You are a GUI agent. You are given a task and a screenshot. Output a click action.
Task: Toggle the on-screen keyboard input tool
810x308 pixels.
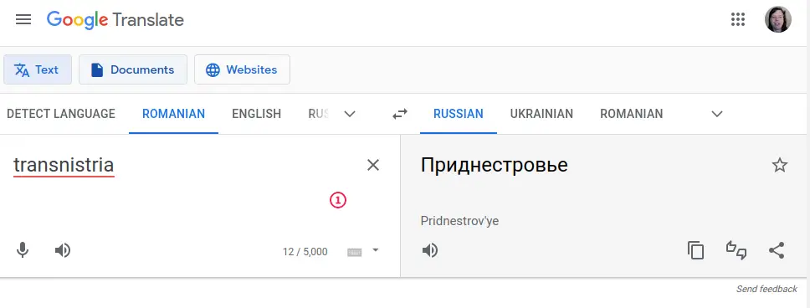point(355,252)
